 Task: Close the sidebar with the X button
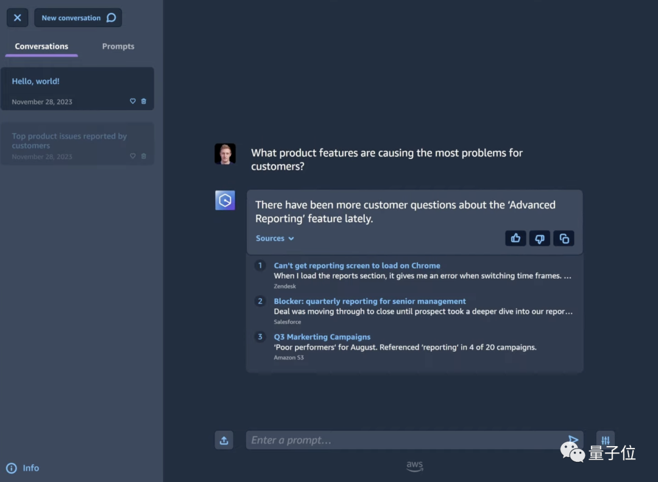(x=17, y=18)
